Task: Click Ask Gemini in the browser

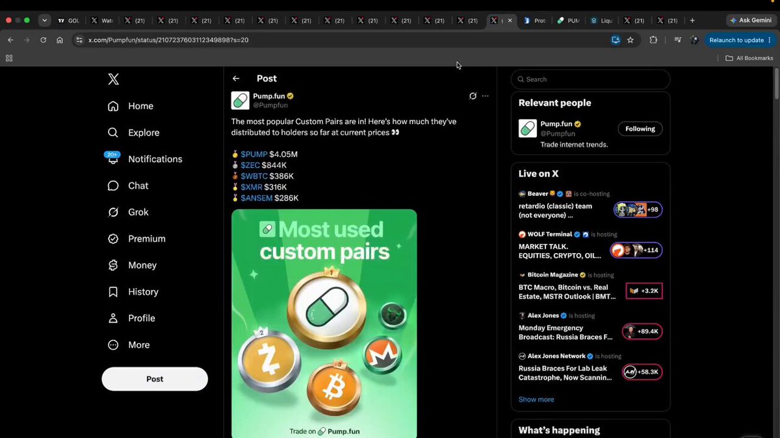Action: coord(749,20)
